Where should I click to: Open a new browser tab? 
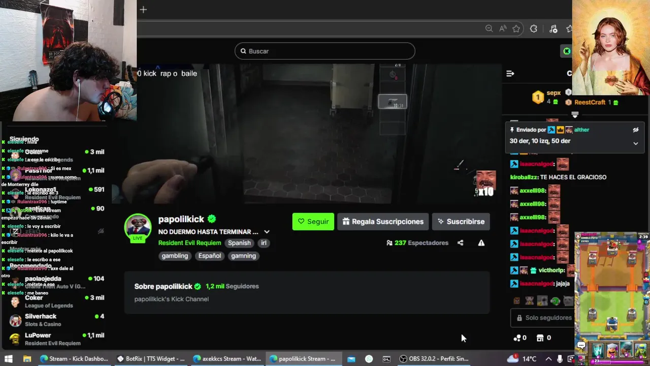[x=143, y=9]
